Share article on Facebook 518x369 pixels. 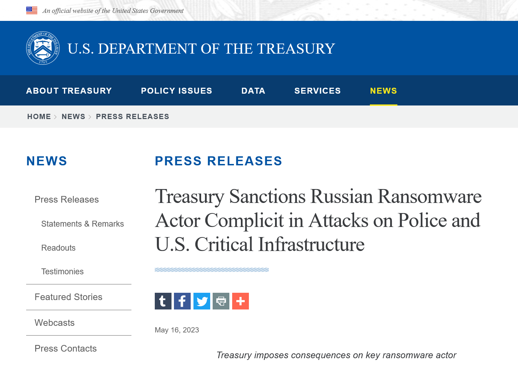182,301
